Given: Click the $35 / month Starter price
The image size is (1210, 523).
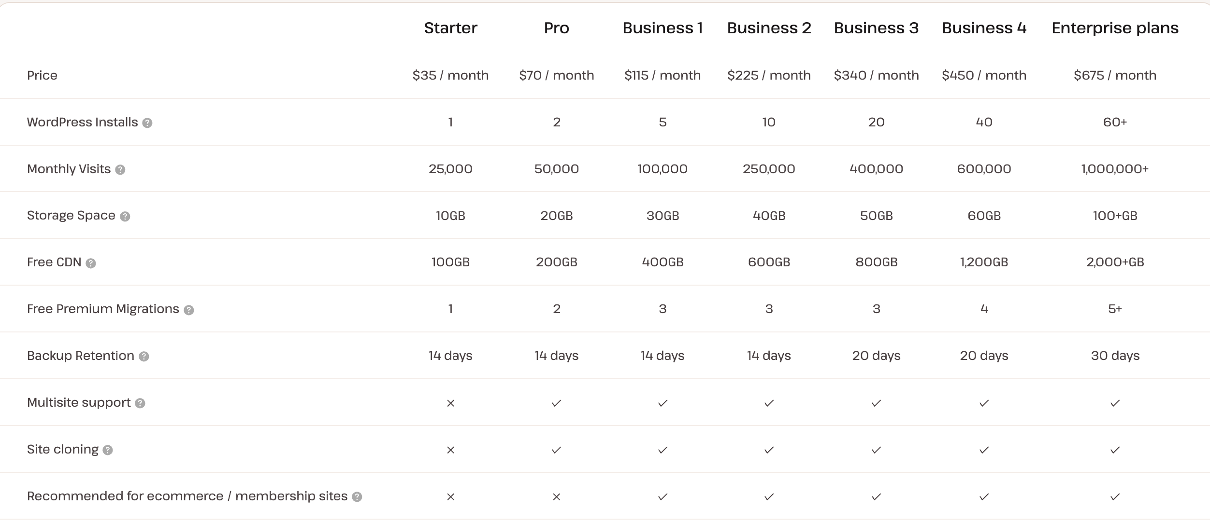Looking at the screenshot, I should 450,75.
